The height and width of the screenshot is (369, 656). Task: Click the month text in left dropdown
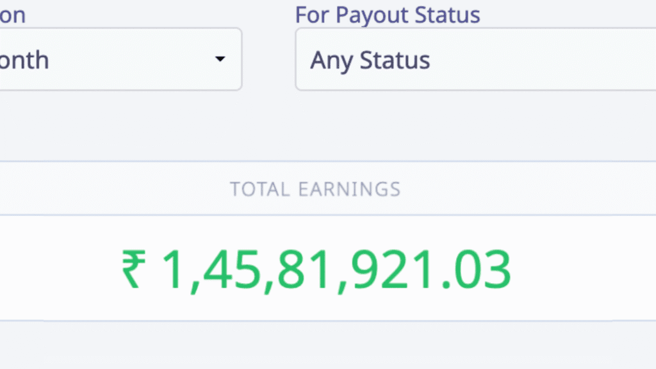point(23,60)
